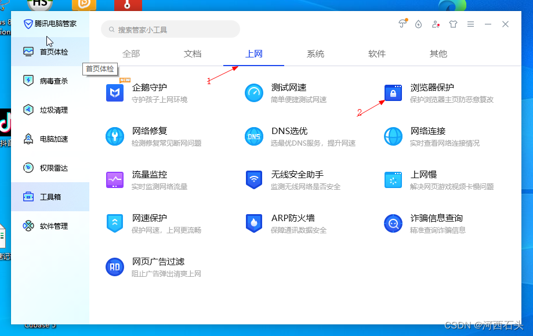
Task: Minimize the 腾讯电脑管家 window
Action: [488, 24]
